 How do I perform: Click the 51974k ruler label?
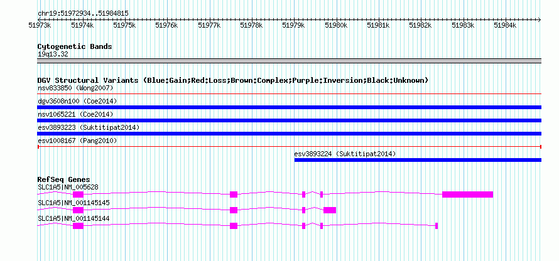coord(82,25)
